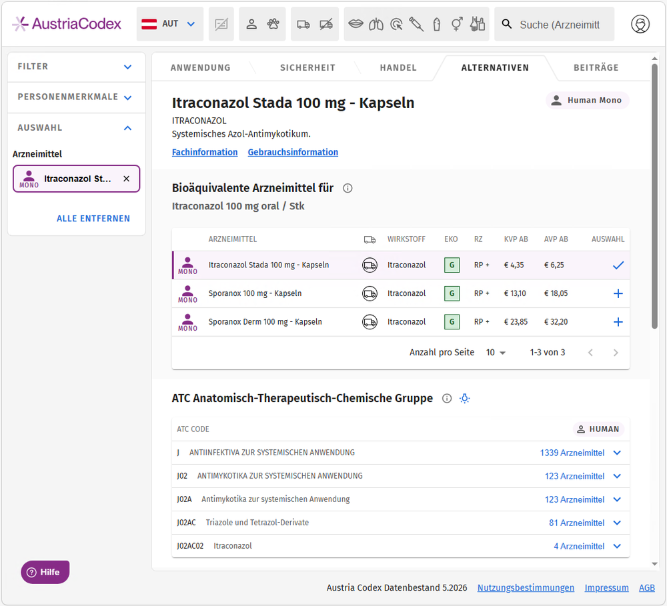Image resolution: width=667 pixels, height=606 pixels.
Task: Click the search field Suche (Arzneimittel)
Action: 560,25
